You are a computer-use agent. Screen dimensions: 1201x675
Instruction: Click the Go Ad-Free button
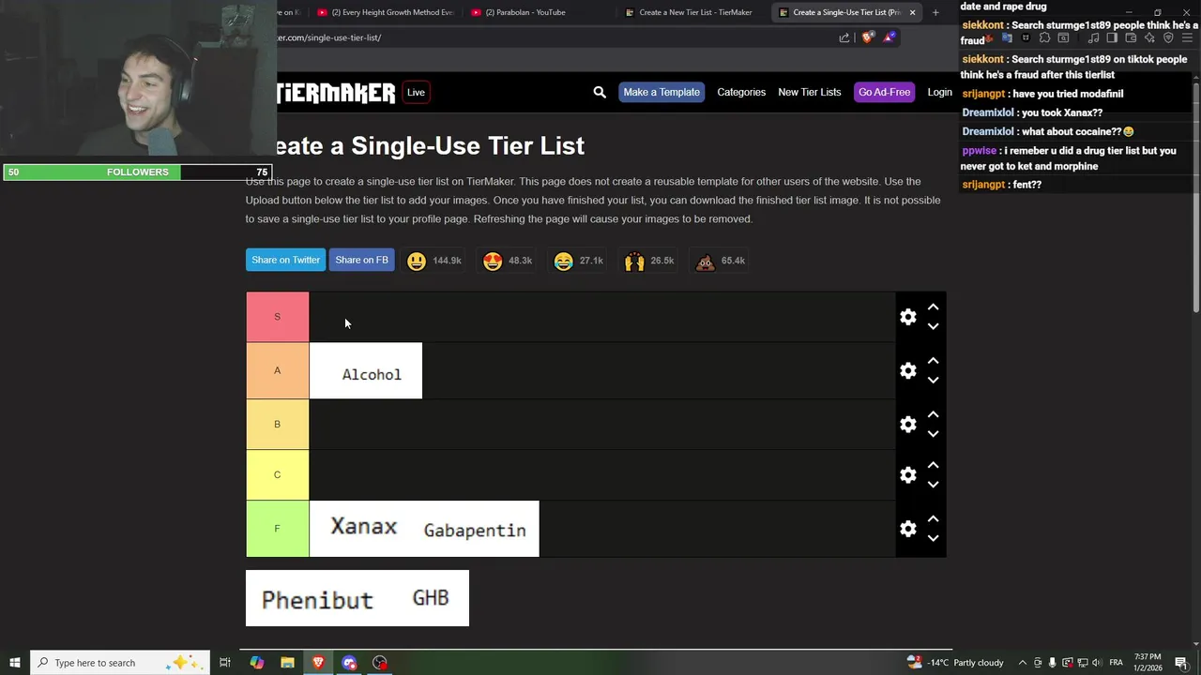[x=884, y=92]
